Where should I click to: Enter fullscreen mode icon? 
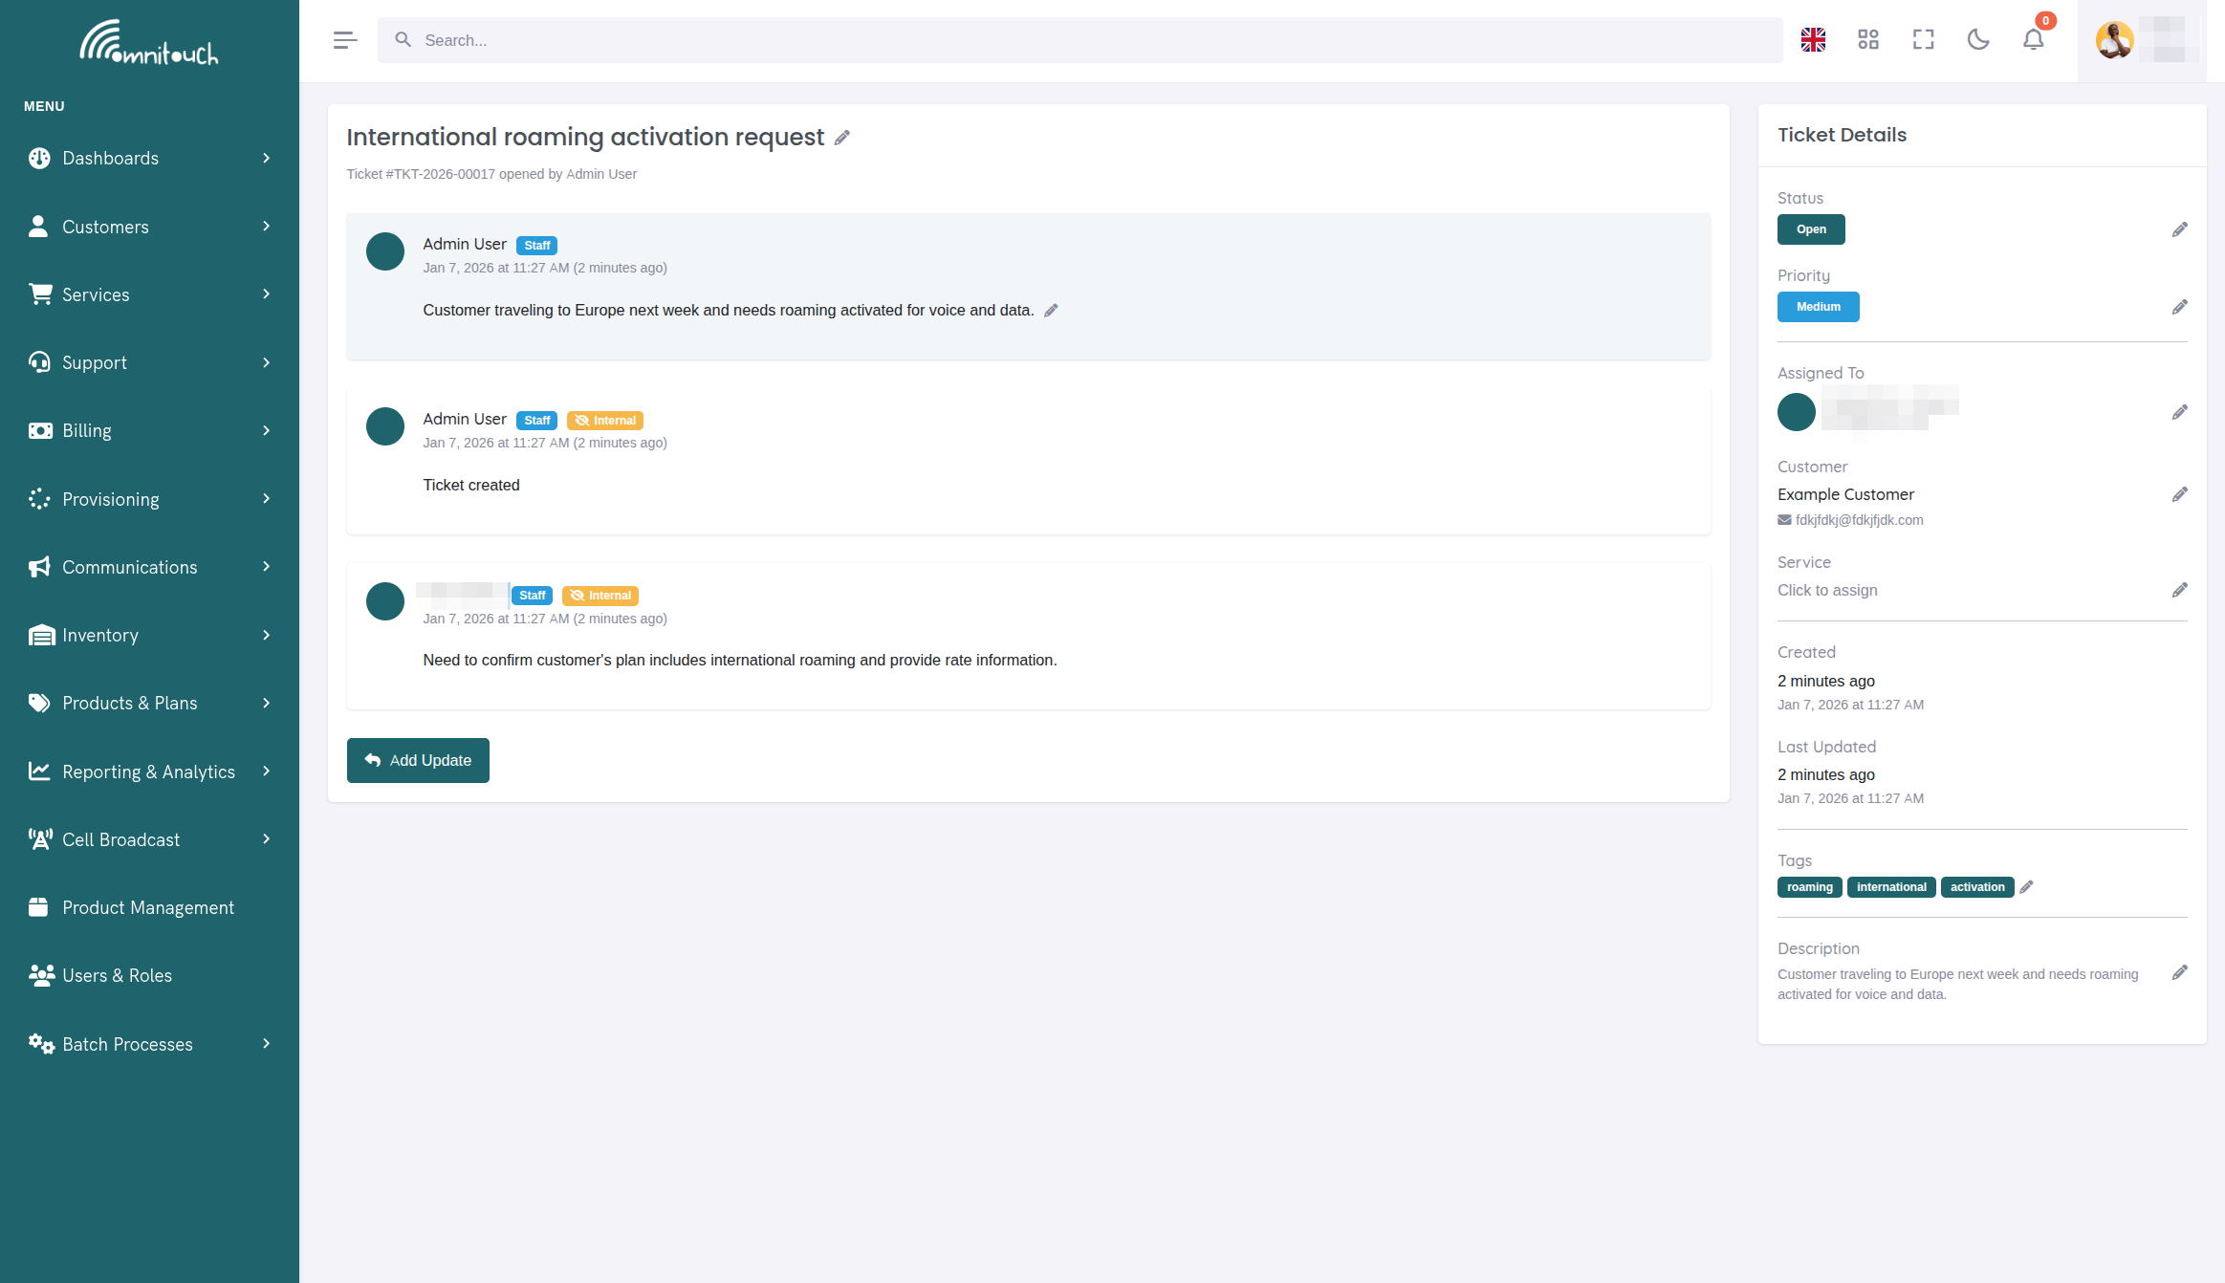click(x=1923, y=39)
